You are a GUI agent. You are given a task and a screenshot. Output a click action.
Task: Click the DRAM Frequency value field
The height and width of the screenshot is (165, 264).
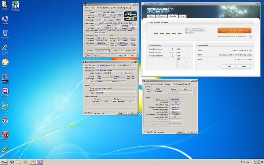175,100
